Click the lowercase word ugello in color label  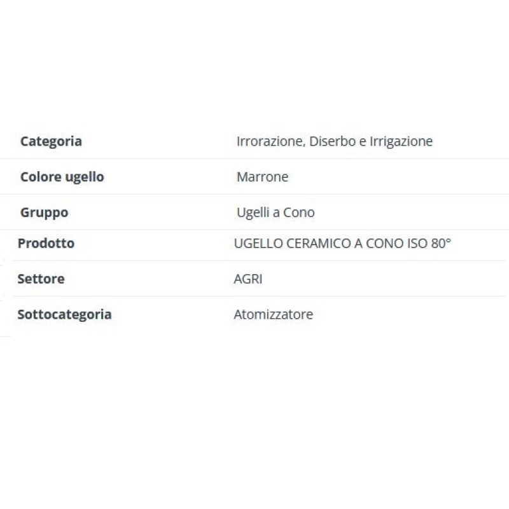click(x=84, y=177)
